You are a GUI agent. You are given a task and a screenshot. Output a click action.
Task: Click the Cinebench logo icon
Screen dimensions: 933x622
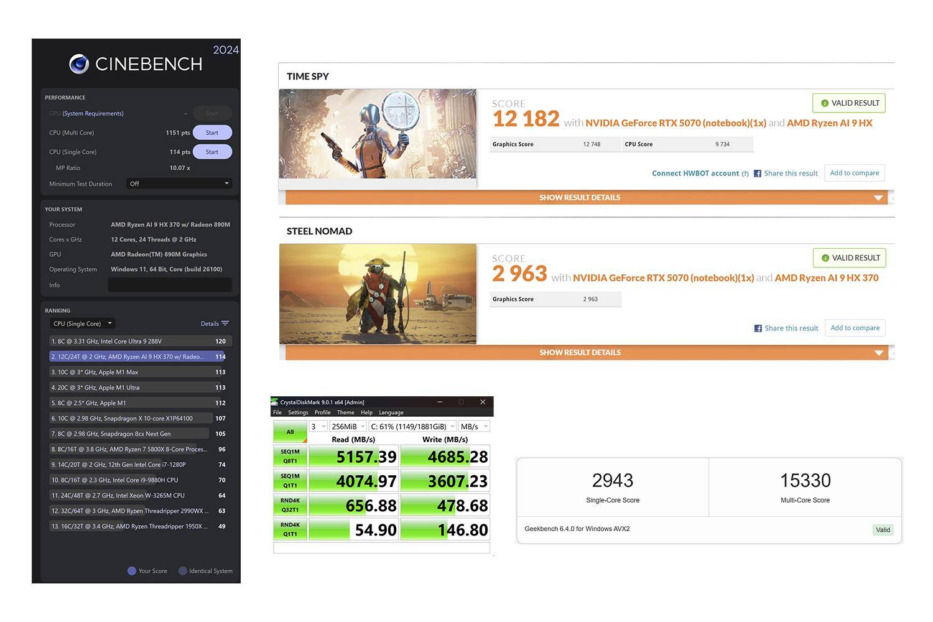point(79,64)
